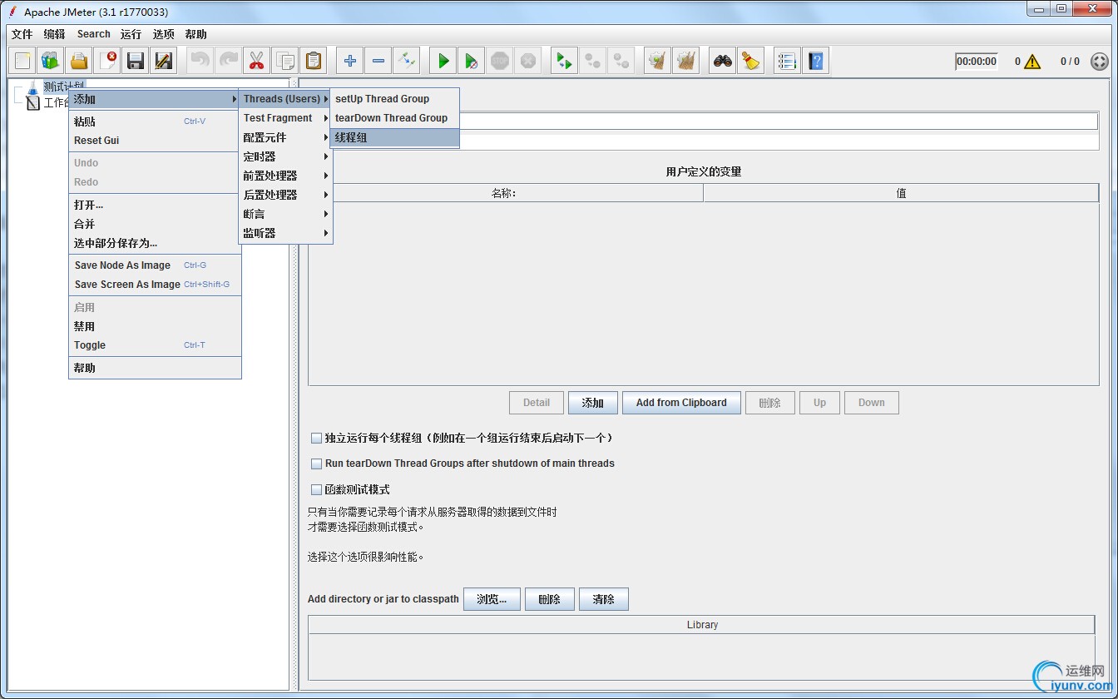The image size is (1118, 699).
Task: Click the yellow warning triangle icon
Action: coord(1032,62)
